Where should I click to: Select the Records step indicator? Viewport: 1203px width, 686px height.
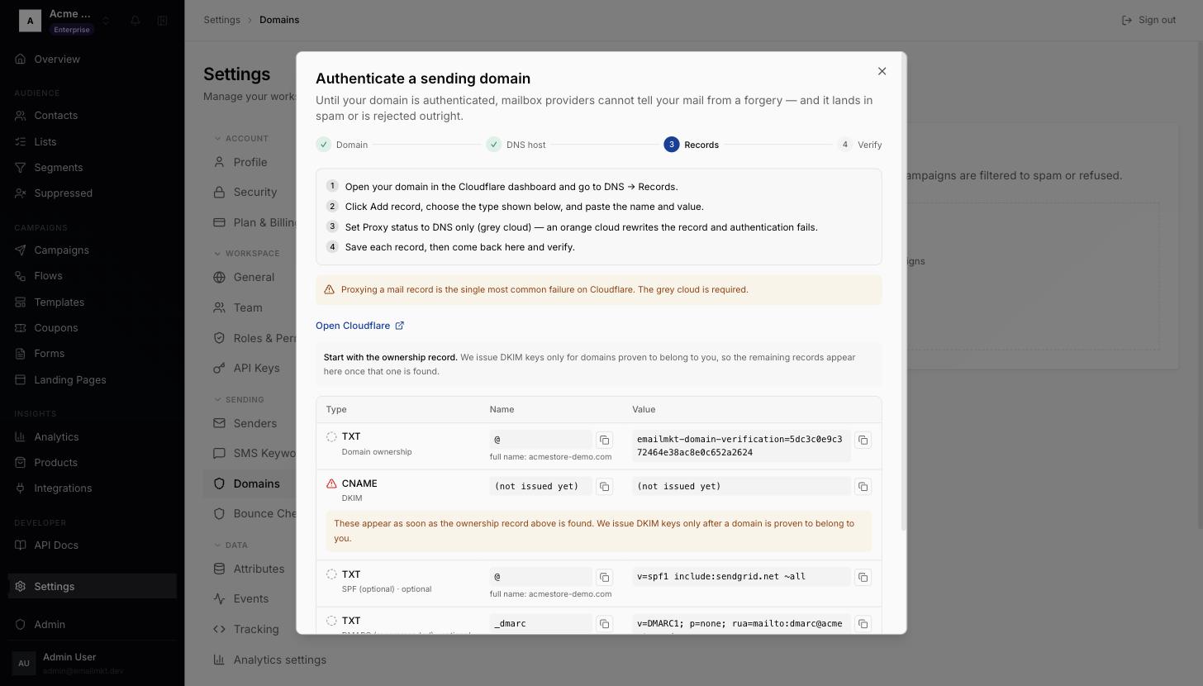coord(691,145)
